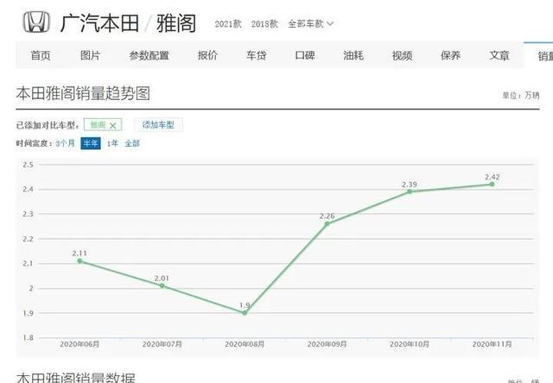This screenshot has width=553, height=383.
Task: Click the Honda logo icon
Action: (x=36, y=22)
